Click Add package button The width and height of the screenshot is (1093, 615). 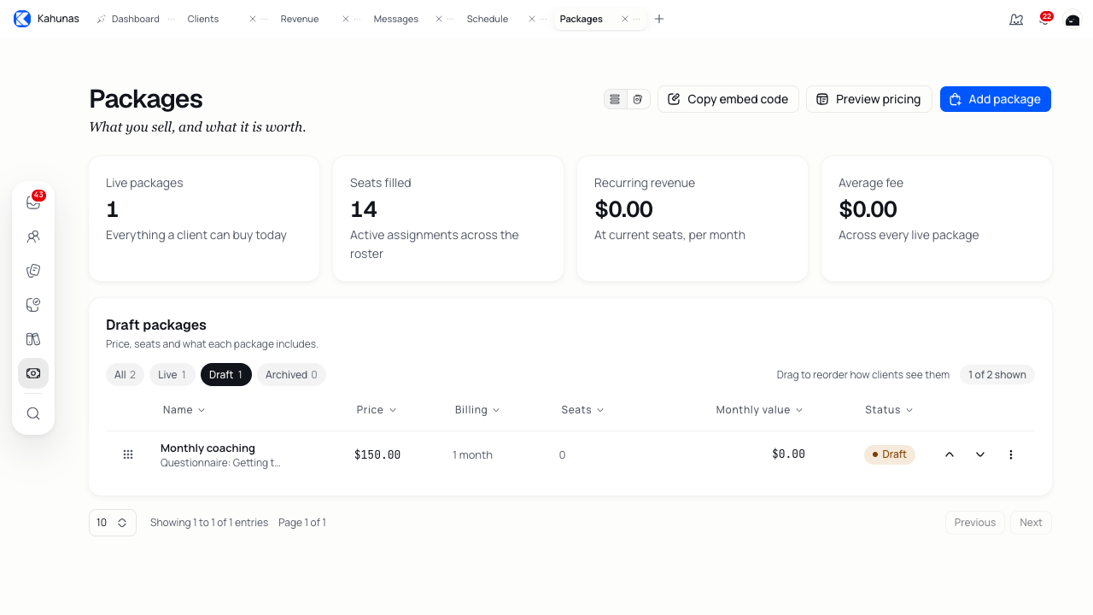click(x=996, y=99)
